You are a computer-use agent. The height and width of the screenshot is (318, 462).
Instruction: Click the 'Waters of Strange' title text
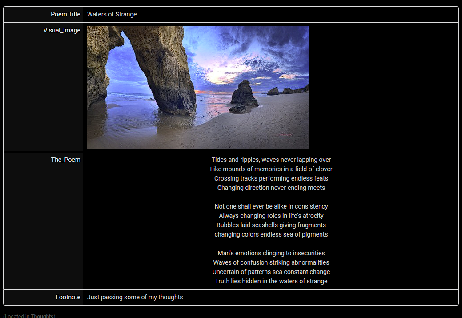coord(112,14)
